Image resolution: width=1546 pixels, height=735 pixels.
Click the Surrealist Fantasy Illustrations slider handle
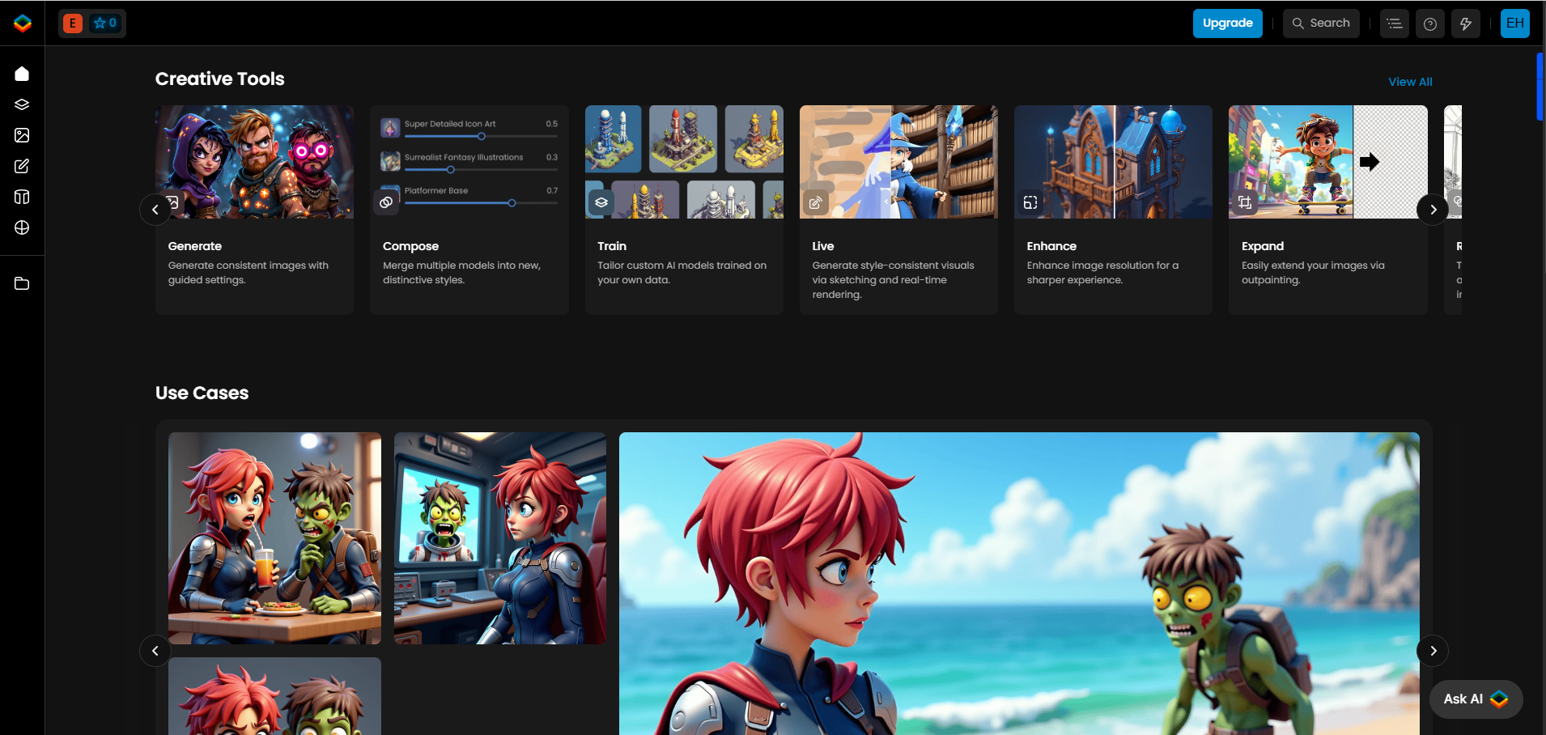[451, 170]
